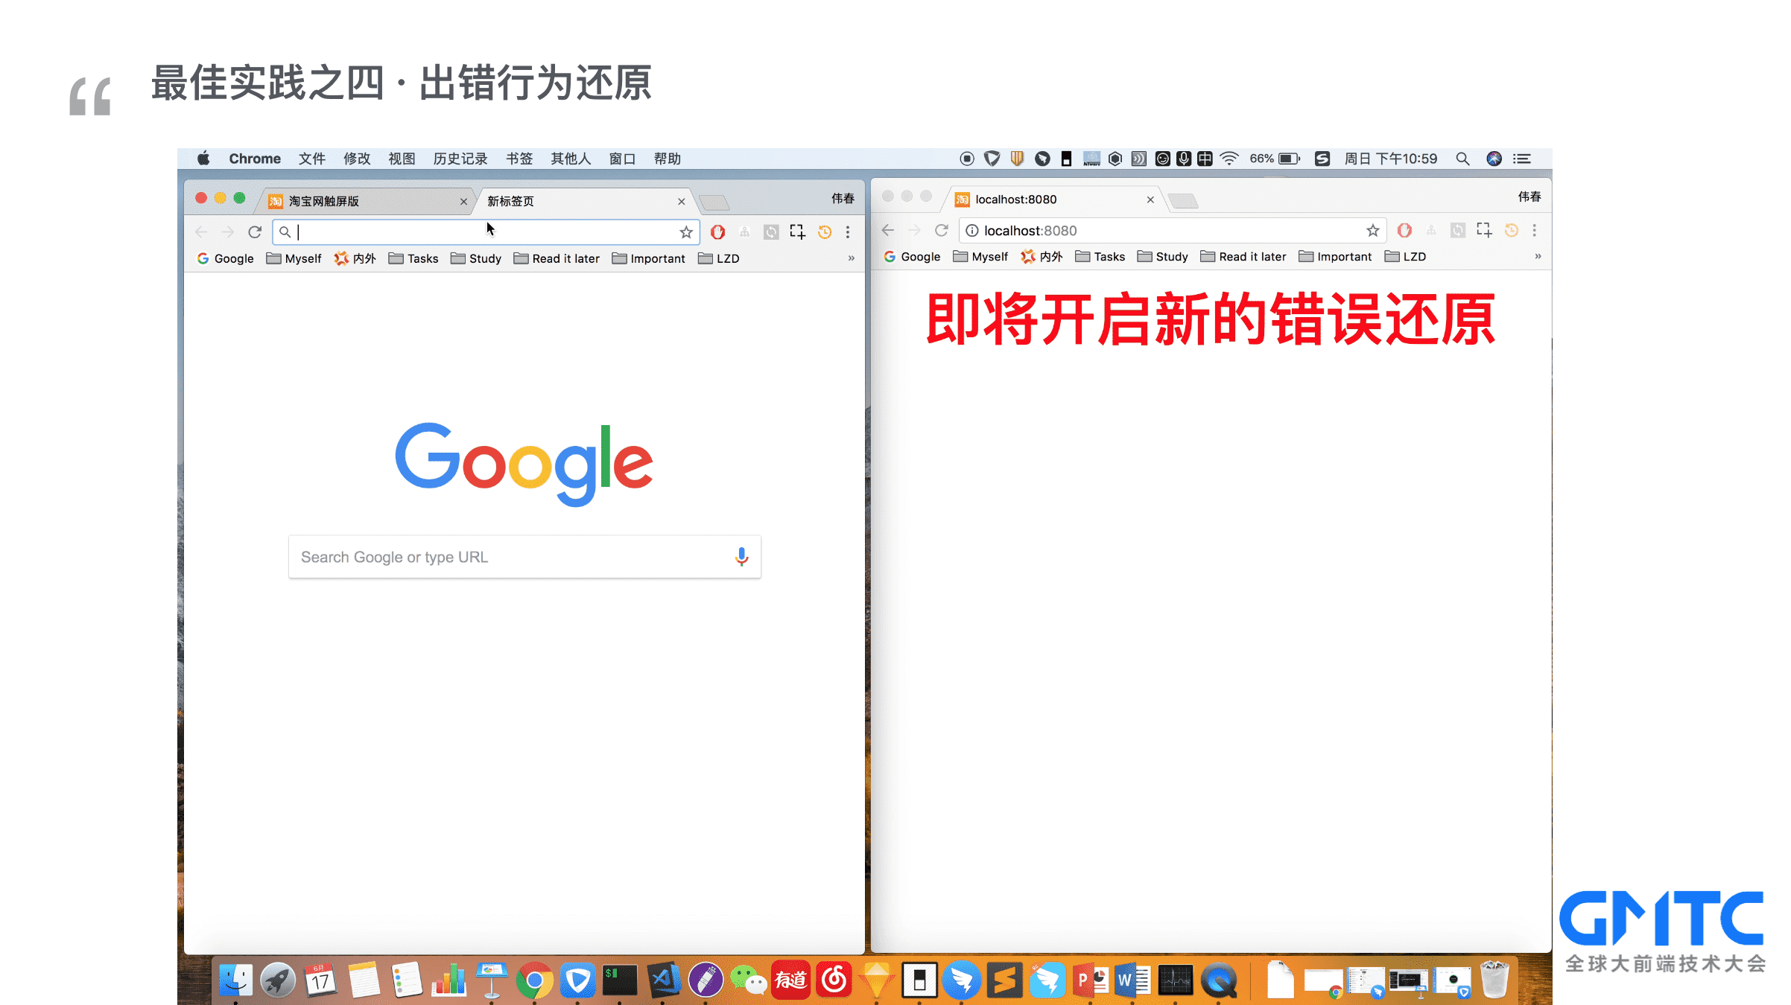Click the reload button in the left Chrome window
Viewport: 1791px width, 1005px height.
[255, 232]
